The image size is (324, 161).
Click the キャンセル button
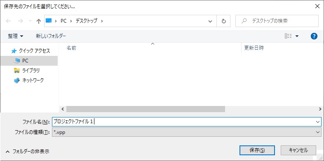298,150
